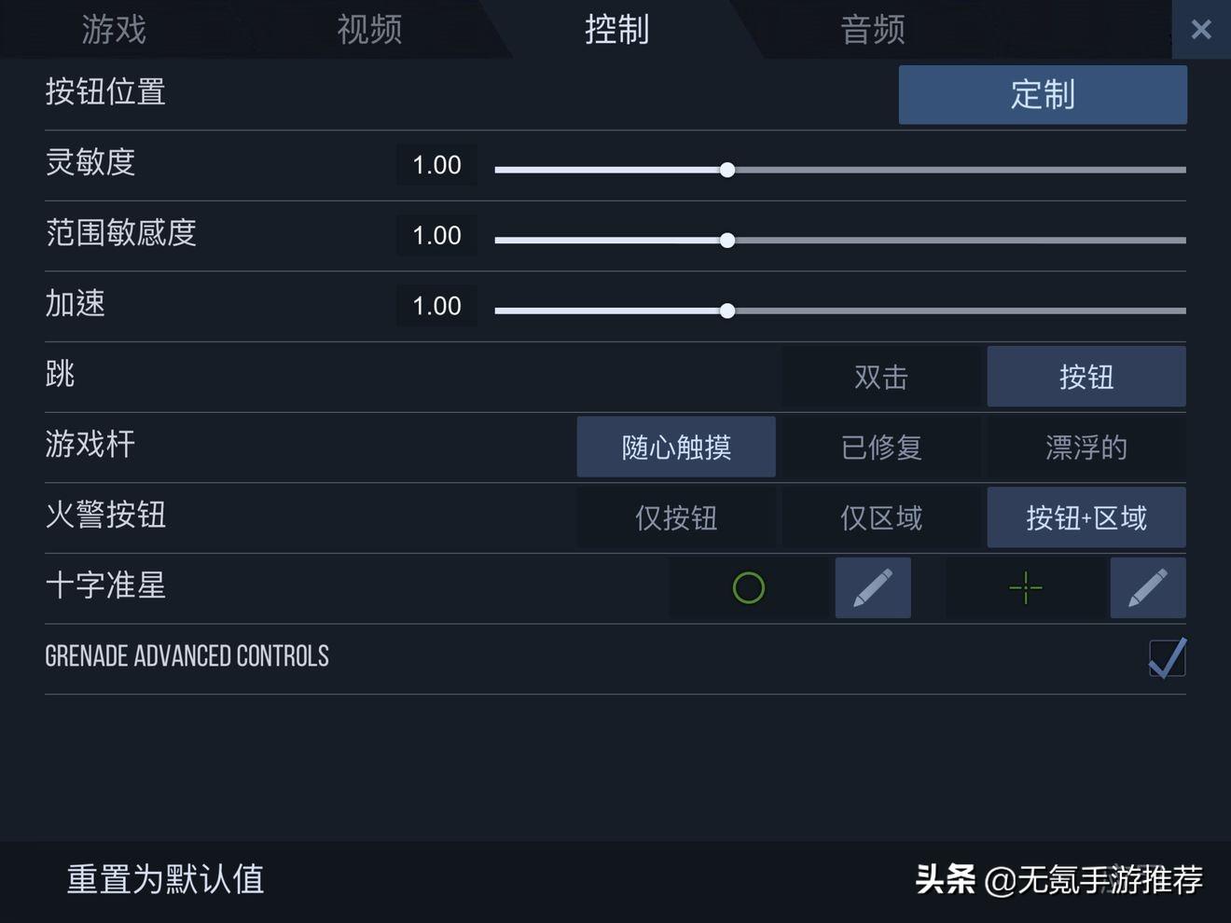Select the green circle crosshair
Image resolution: width=1231 pixels, height=923 pixels.
tap(749, 588)
